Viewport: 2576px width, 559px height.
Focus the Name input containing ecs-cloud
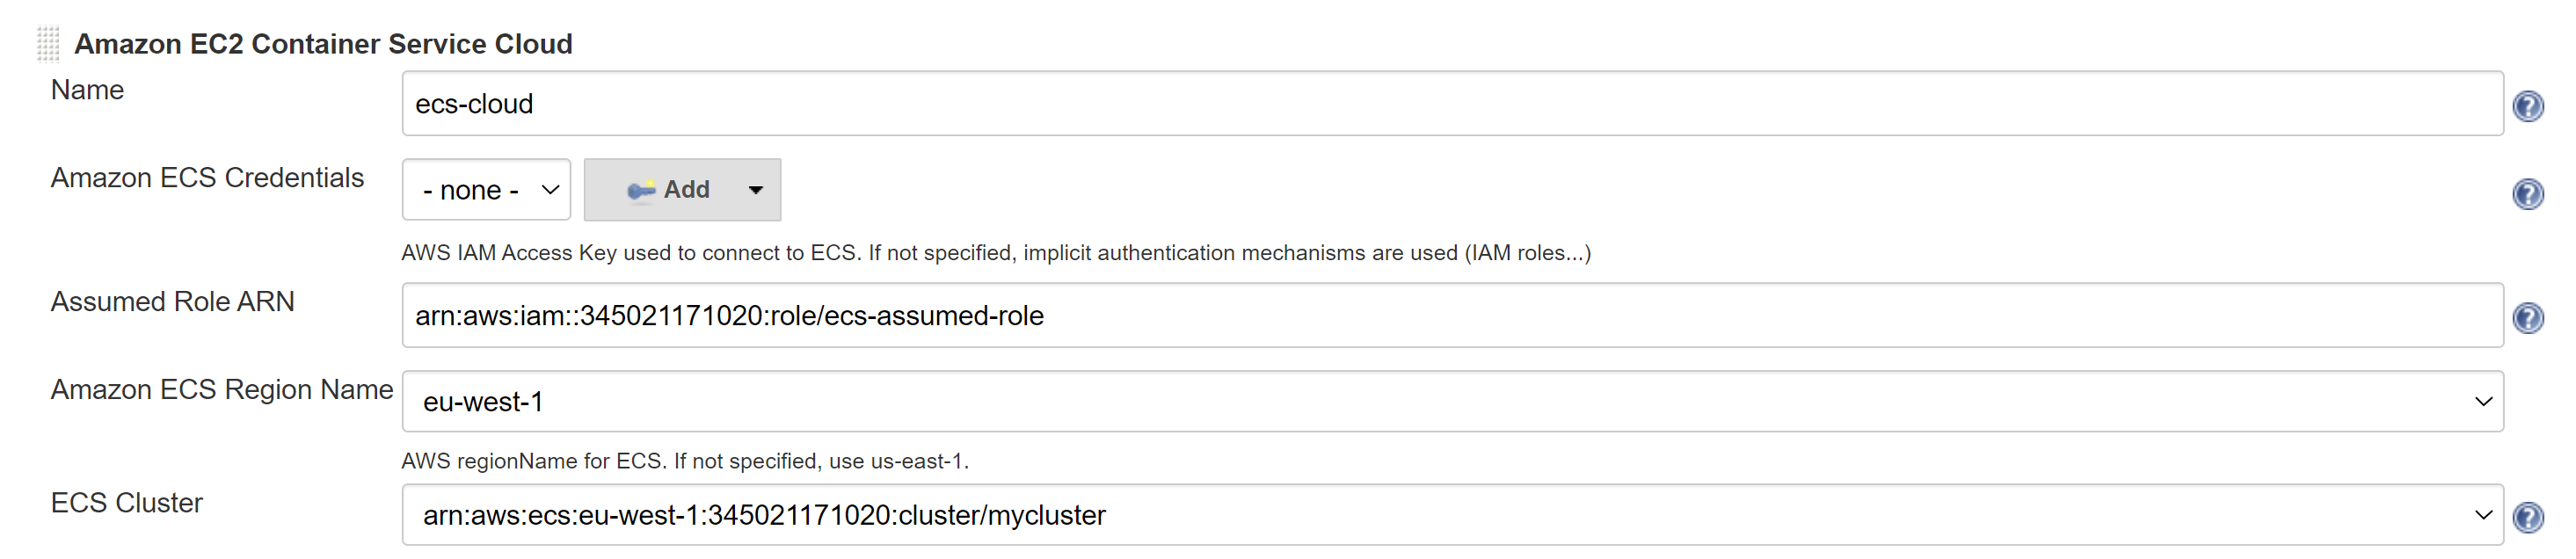(1450, 103)
